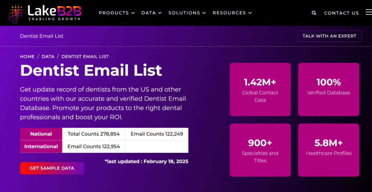The image size is (372, 192).
Task: Go to the Home breadcrumb link
Action: (27, 57)
